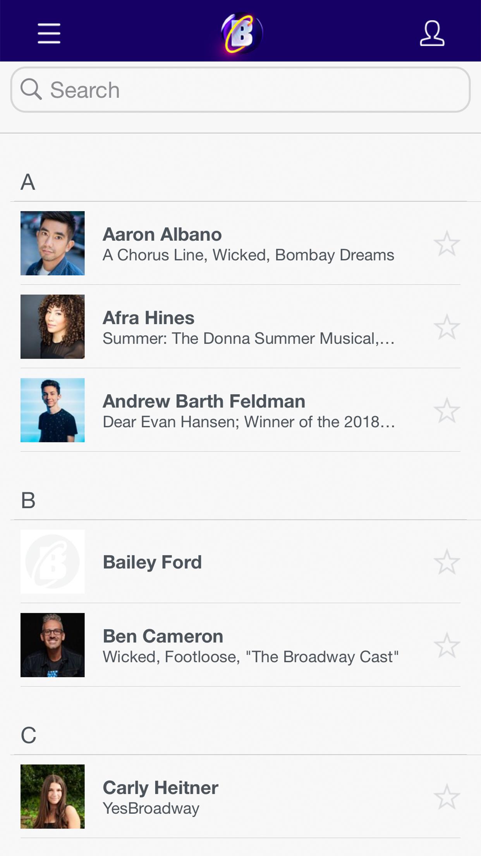Favorite Aaron Albano with star

click(447, 243)
